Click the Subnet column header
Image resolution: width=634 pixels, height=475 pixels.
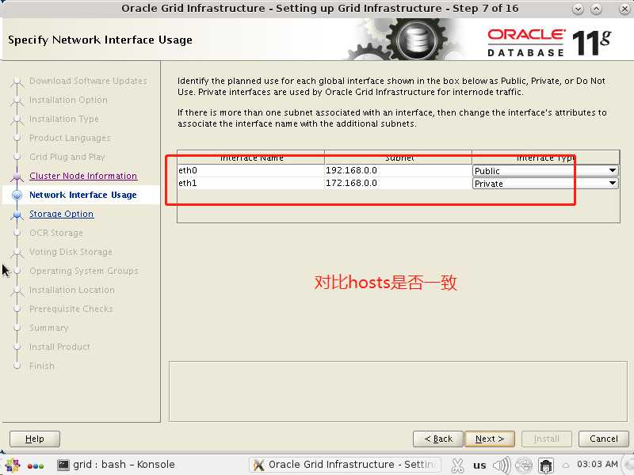click(x=399, y=158)
